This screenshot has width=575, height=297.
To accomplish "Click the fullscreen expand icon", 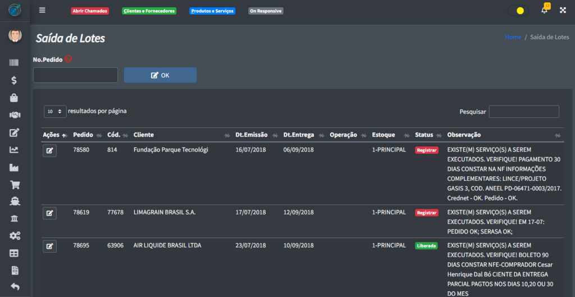I will pos(563,10).
